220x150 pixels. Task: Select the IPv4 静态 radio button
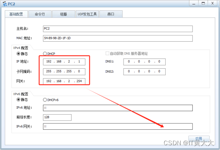pyautogui.click(x=18, y=54)
